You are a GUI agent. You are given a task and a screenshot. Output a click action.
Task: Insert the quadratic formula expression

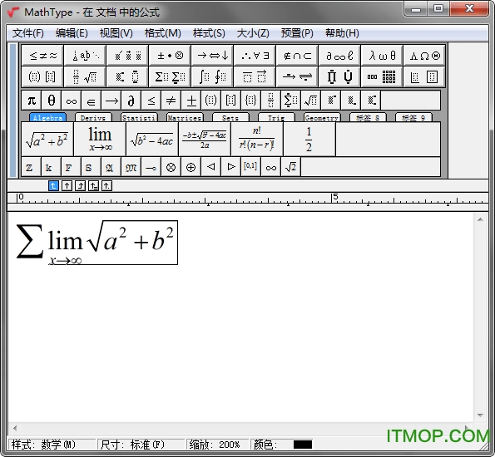[205, 139]
